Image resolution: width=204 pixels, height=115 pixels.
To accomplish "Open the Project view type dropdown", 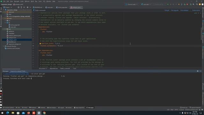I will pos(8,7).
